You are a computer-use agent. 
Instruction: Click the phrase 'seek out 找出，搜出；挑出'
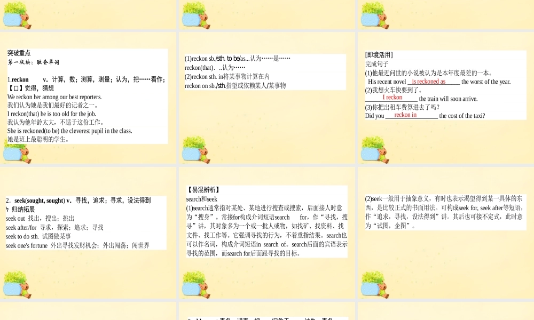click(40, 219)
